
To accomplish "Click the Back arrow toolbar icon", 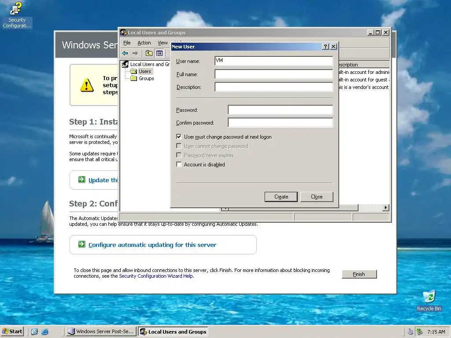I will click(125, 53).
